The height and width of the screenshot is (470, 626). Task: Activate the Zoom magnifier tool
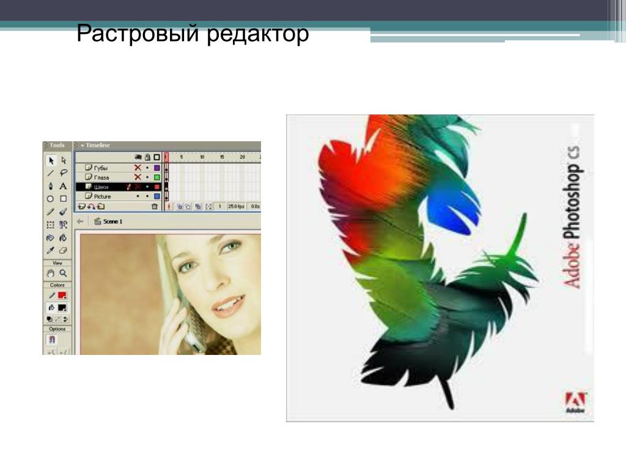click(x=63, y=274)
